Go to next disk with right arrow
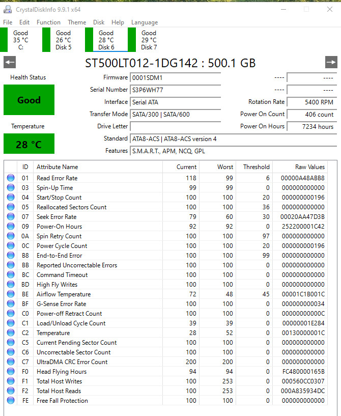341x416 pixels. [331, 62]
